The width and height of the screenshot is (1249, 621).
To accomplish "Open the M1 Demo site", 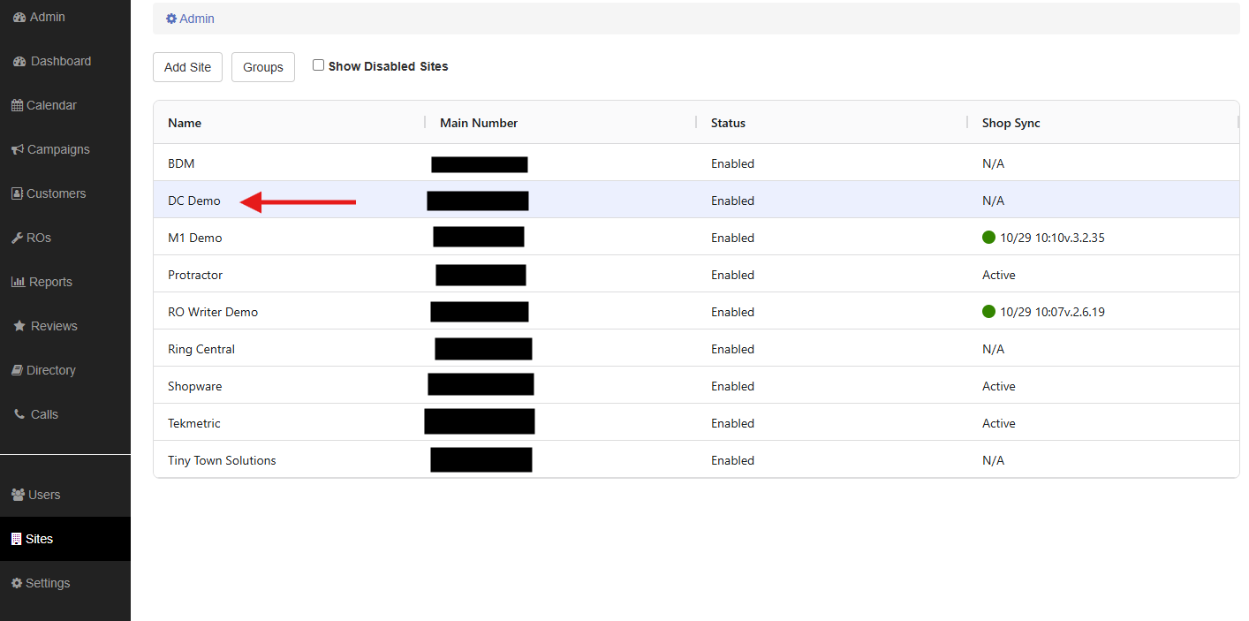I will (195, 238).
